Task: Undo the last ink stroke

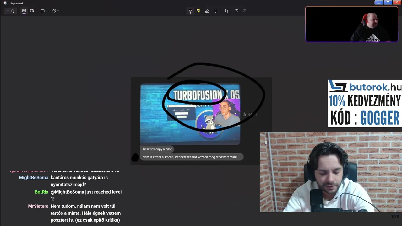Action: tap(237, 11)
